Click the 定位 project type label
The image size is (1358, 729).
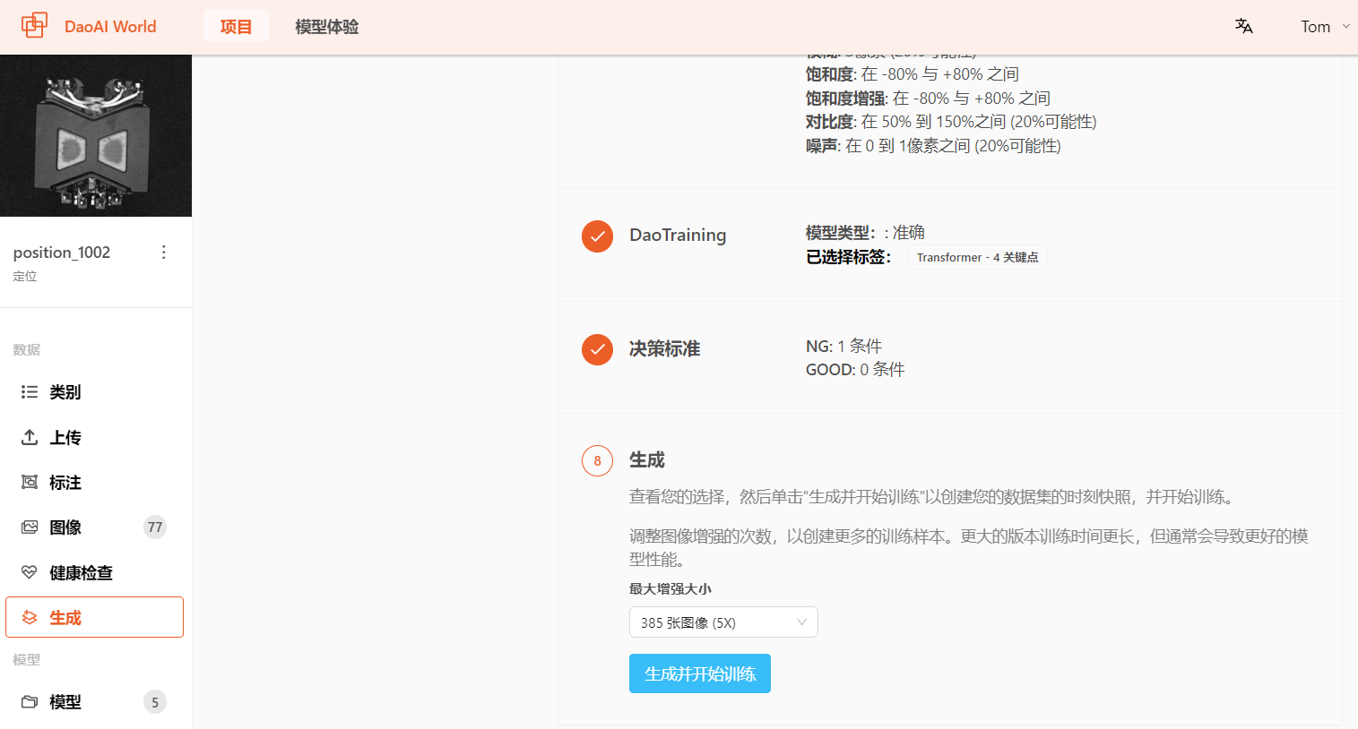[x=25, y=276]
